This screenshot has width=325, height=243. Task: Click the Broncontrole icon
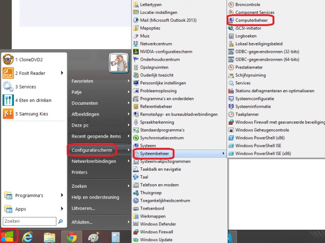231,5
